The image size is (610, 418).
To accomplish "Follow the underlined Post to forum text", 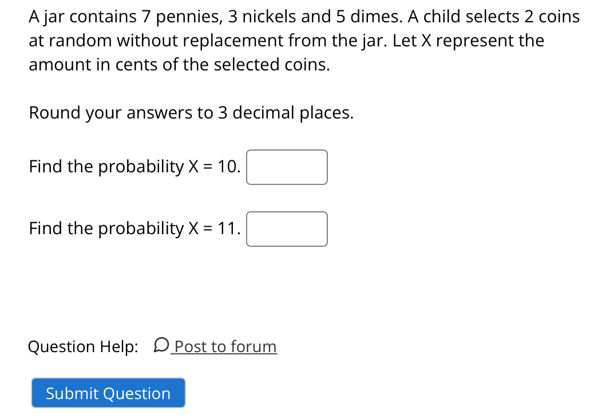I will tap(225, 346).
